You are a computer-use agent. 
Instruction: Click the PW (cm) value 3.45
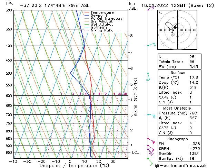point(194,67)
